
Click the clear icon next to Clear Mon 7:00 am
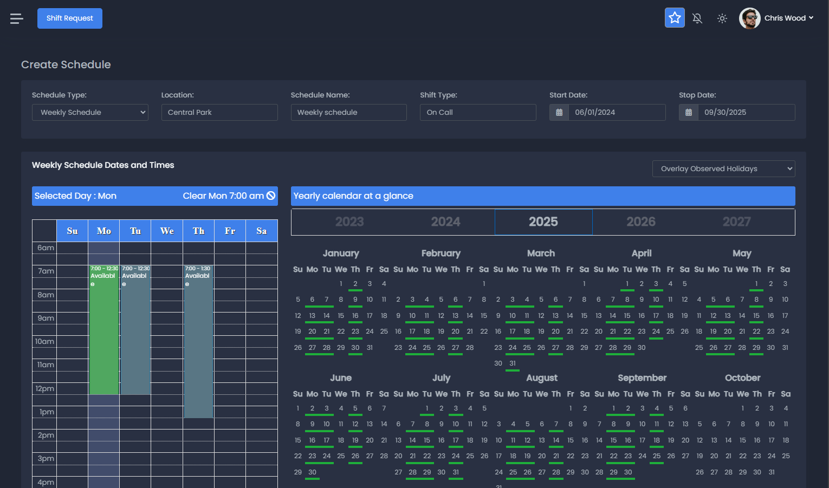click(270, 196)
